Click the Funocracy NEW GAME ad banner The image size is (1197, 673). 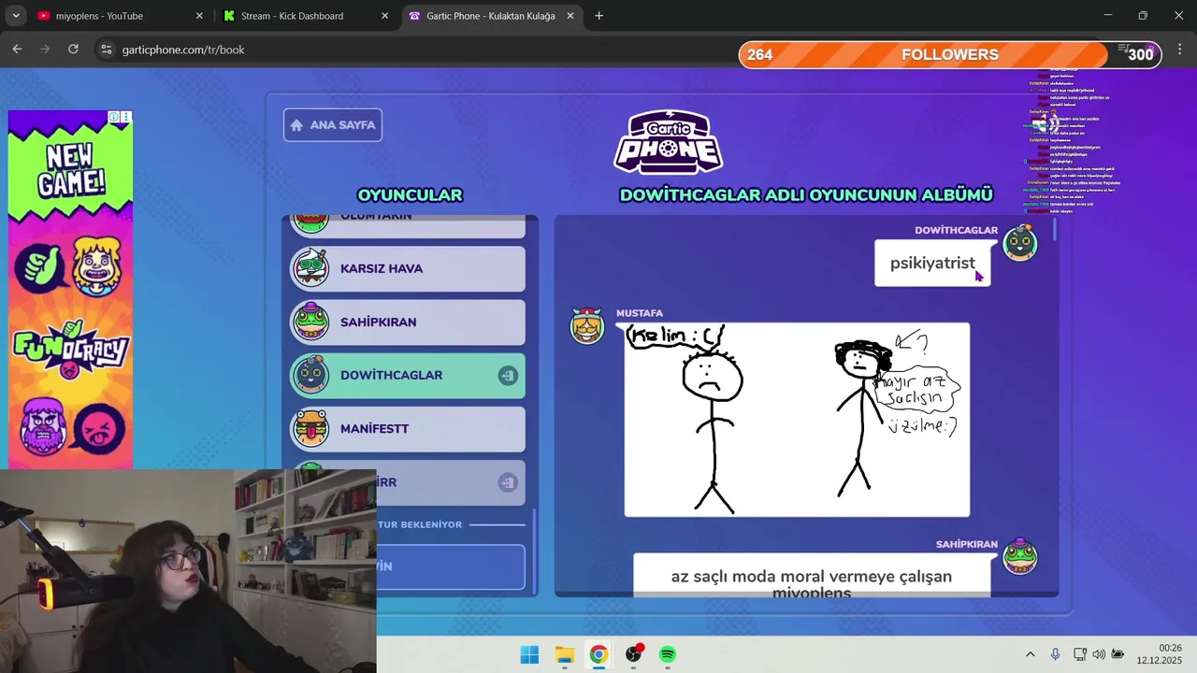click(70, 290)
